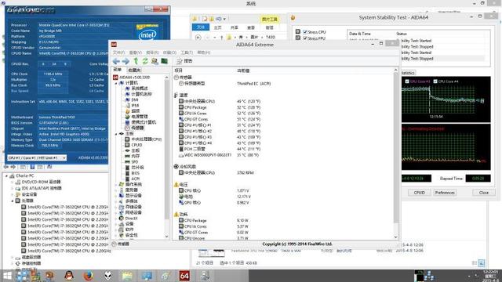The image size is (502, 282).
Task: Open the 主页 tab in File Explorer ribbon
Action: tap(217, 28)
